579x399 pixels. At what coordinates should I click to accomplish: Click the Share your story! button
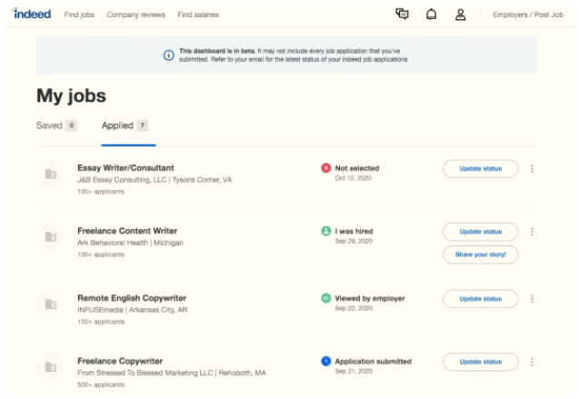pyautogui.click(x=481, y=254)
